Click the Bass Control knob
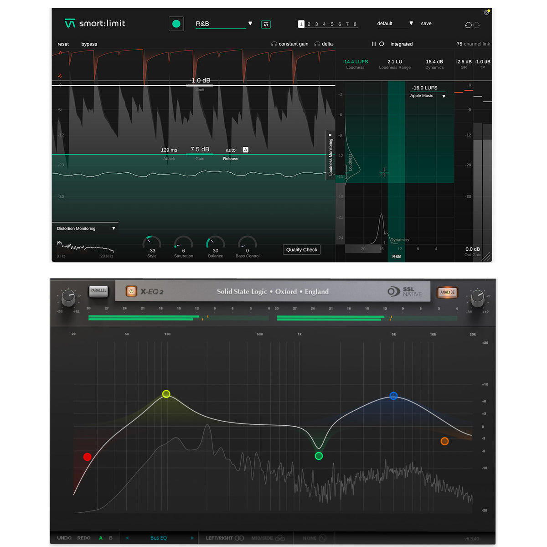This screenshot has width=547, height=547. [248, 242]
